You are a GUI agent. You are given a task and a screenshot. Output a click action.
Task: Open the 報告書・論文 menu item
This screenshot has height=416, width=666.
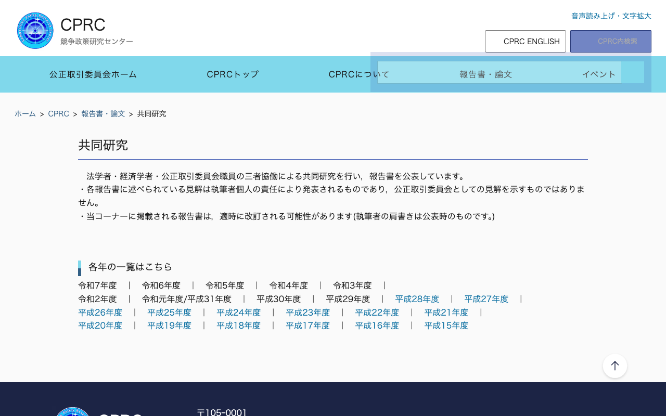(486, 74)
